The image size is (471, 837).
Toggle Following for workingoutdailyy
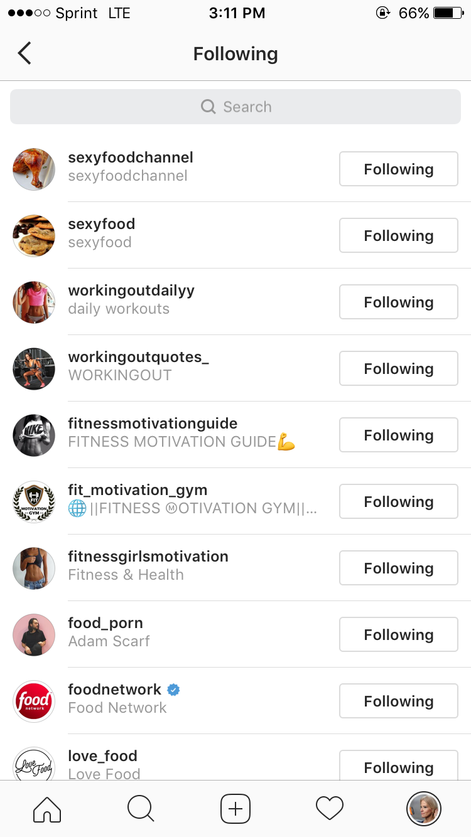tap(399, 302)
